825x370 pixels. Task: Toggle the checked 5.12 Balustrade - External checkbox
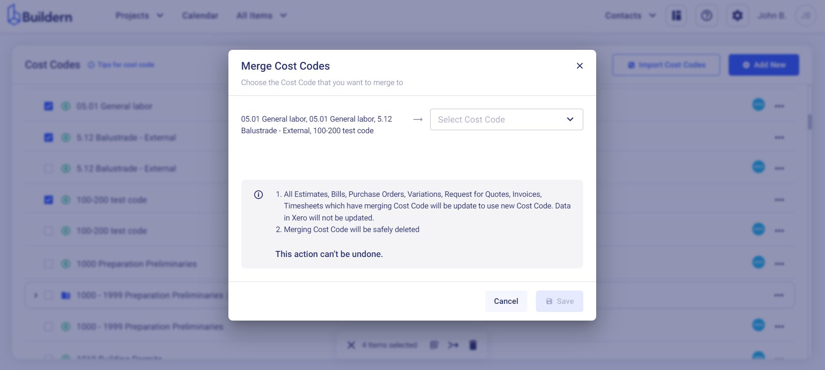tap(49, 138)
